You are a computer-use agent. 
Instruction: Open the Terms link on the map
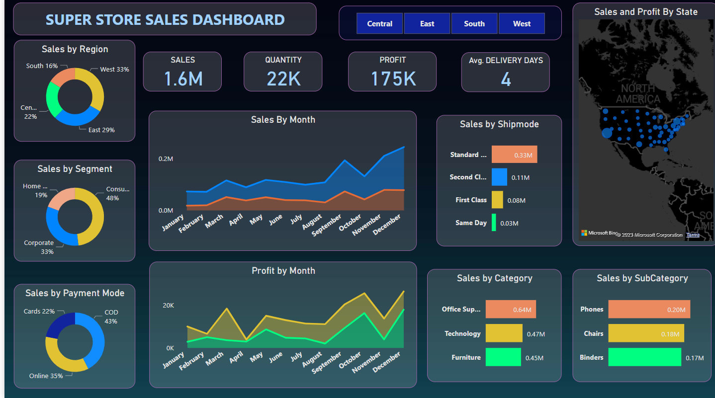pos(692,234)
